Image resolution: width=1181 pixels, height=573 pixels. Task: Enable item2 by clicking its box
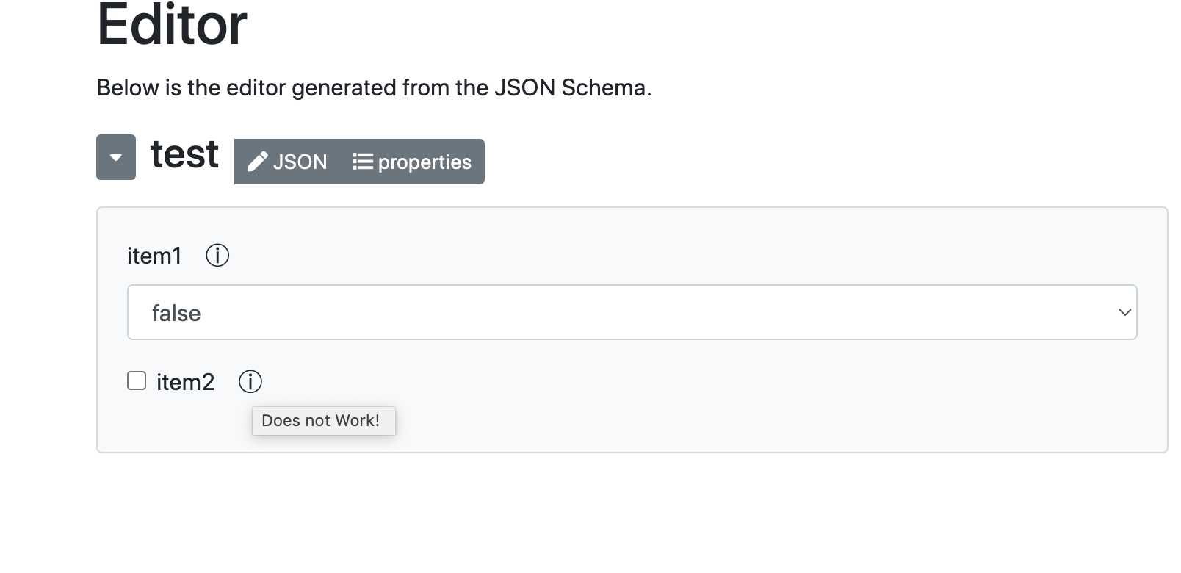(136, 381)
